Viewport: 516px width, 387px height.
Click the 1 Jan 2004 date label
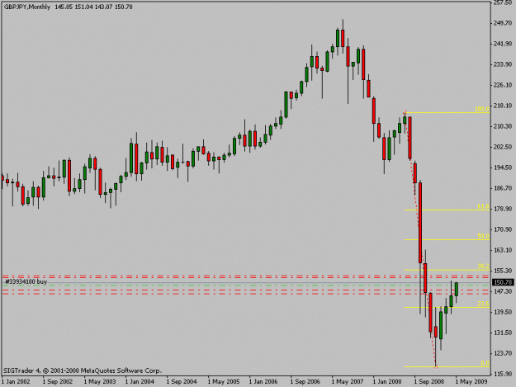point(140,382)
